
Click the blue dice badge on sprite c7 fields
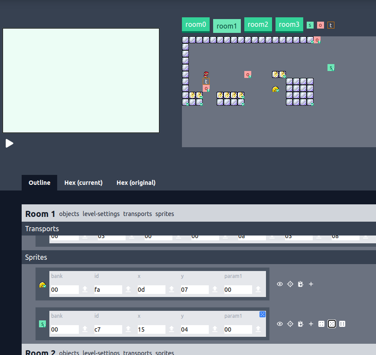point(263,314)
